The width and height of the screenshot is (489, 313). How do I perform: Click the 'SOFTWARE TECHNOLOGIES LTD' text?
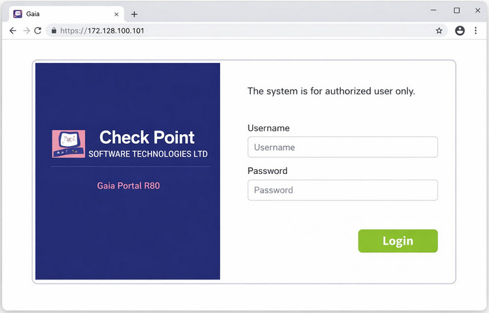[148, 154]
